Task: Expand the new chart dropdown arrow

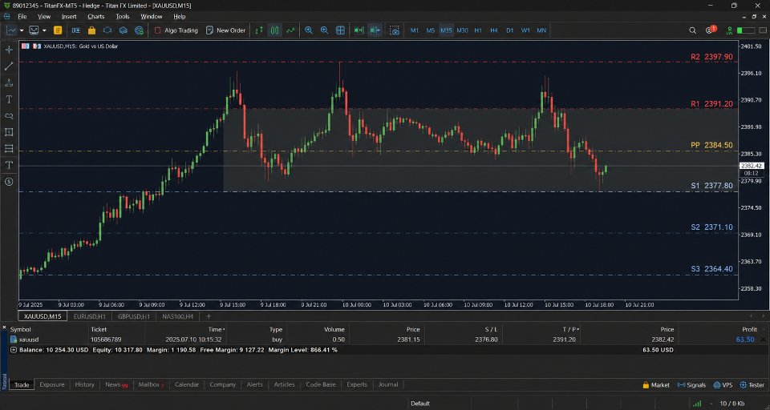Action: (22, 30)
